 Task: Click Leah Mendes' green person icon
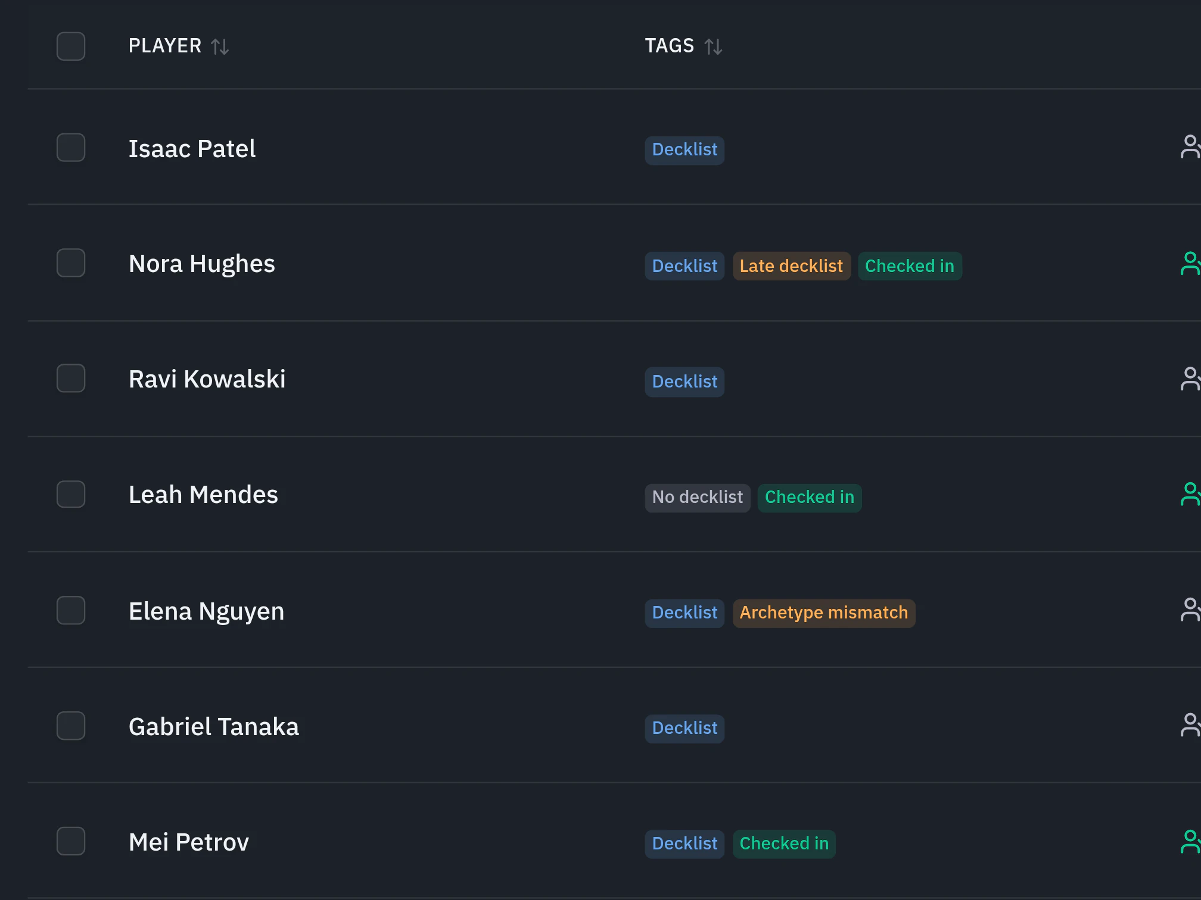pyautogui.click(x=1190, y=495)
